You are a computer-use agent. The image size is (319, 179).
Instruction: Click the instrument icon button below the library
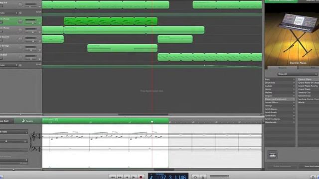pos(272,155)
